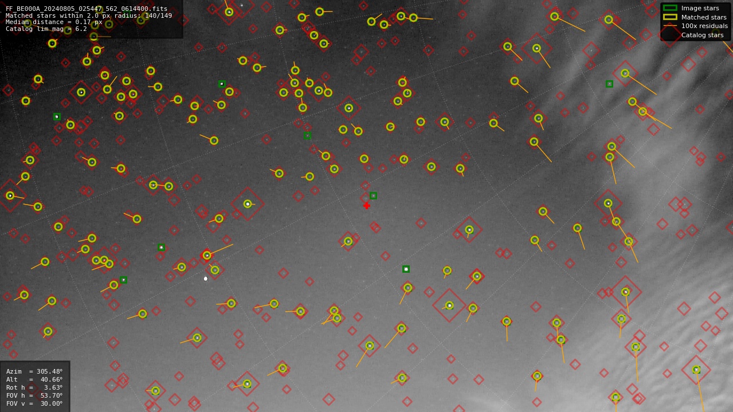Click the unmatched green square just above the center cross

[373, 196]
